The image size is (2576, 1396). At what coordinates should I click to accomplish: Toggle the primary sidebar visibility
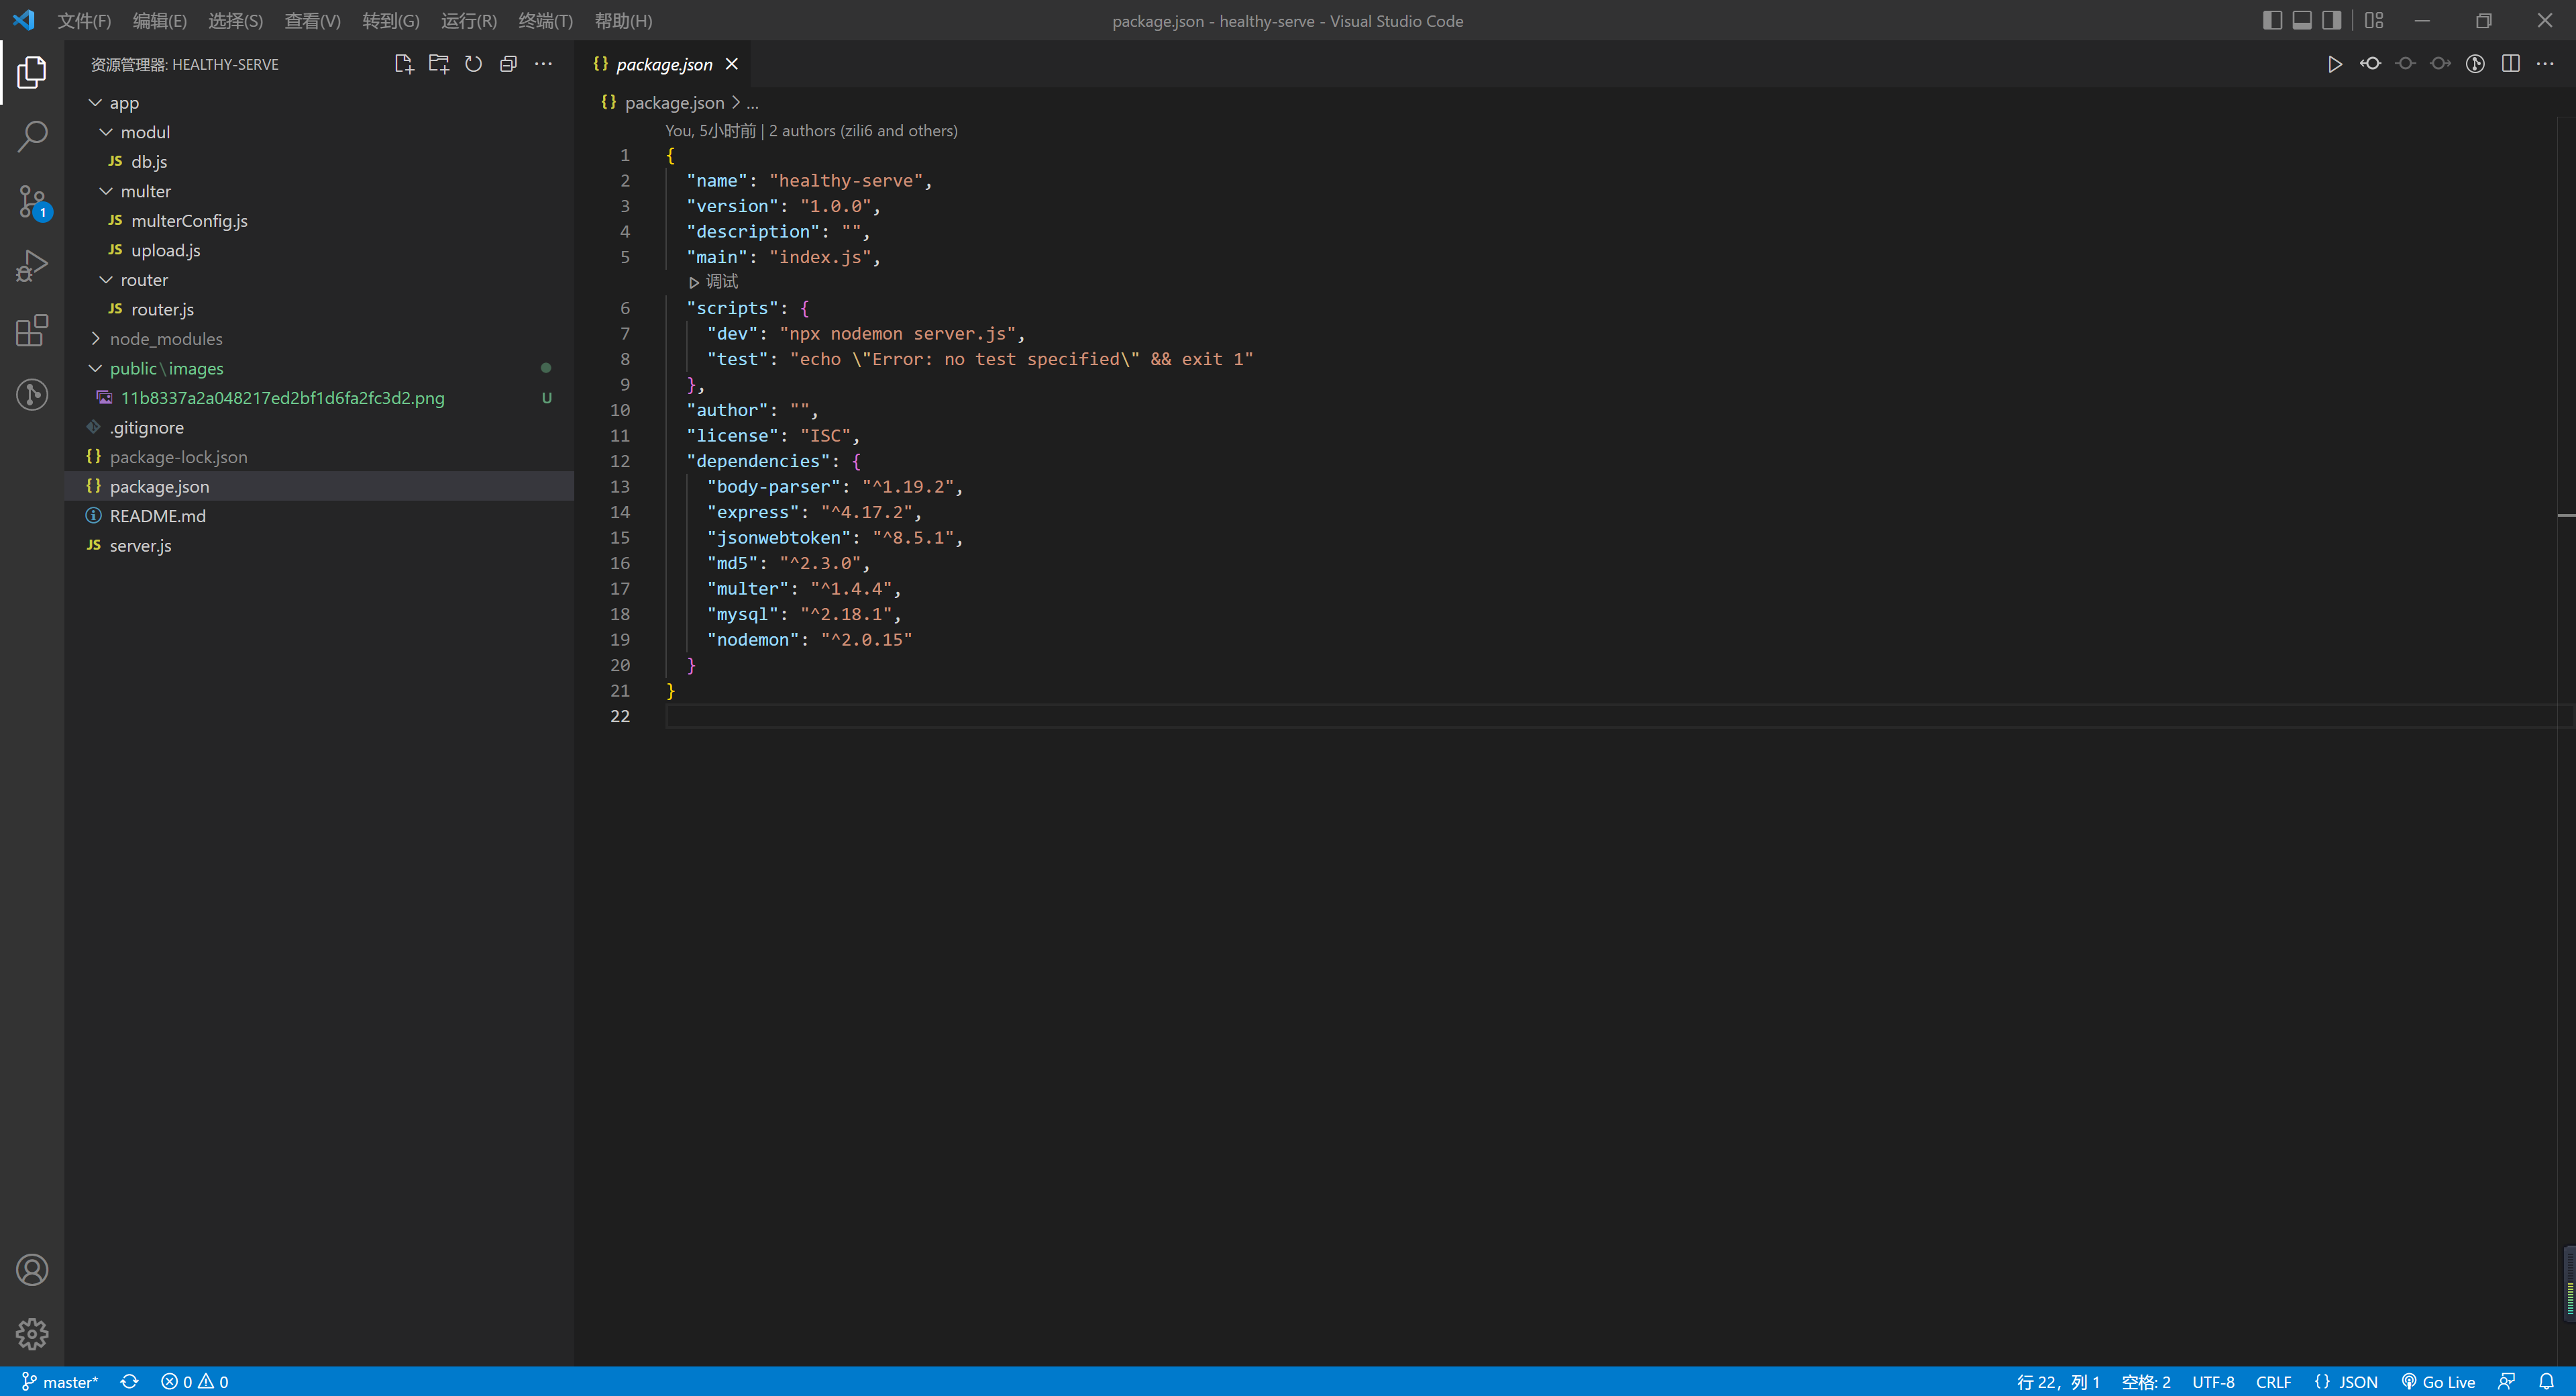click(x=2272, y=20)
